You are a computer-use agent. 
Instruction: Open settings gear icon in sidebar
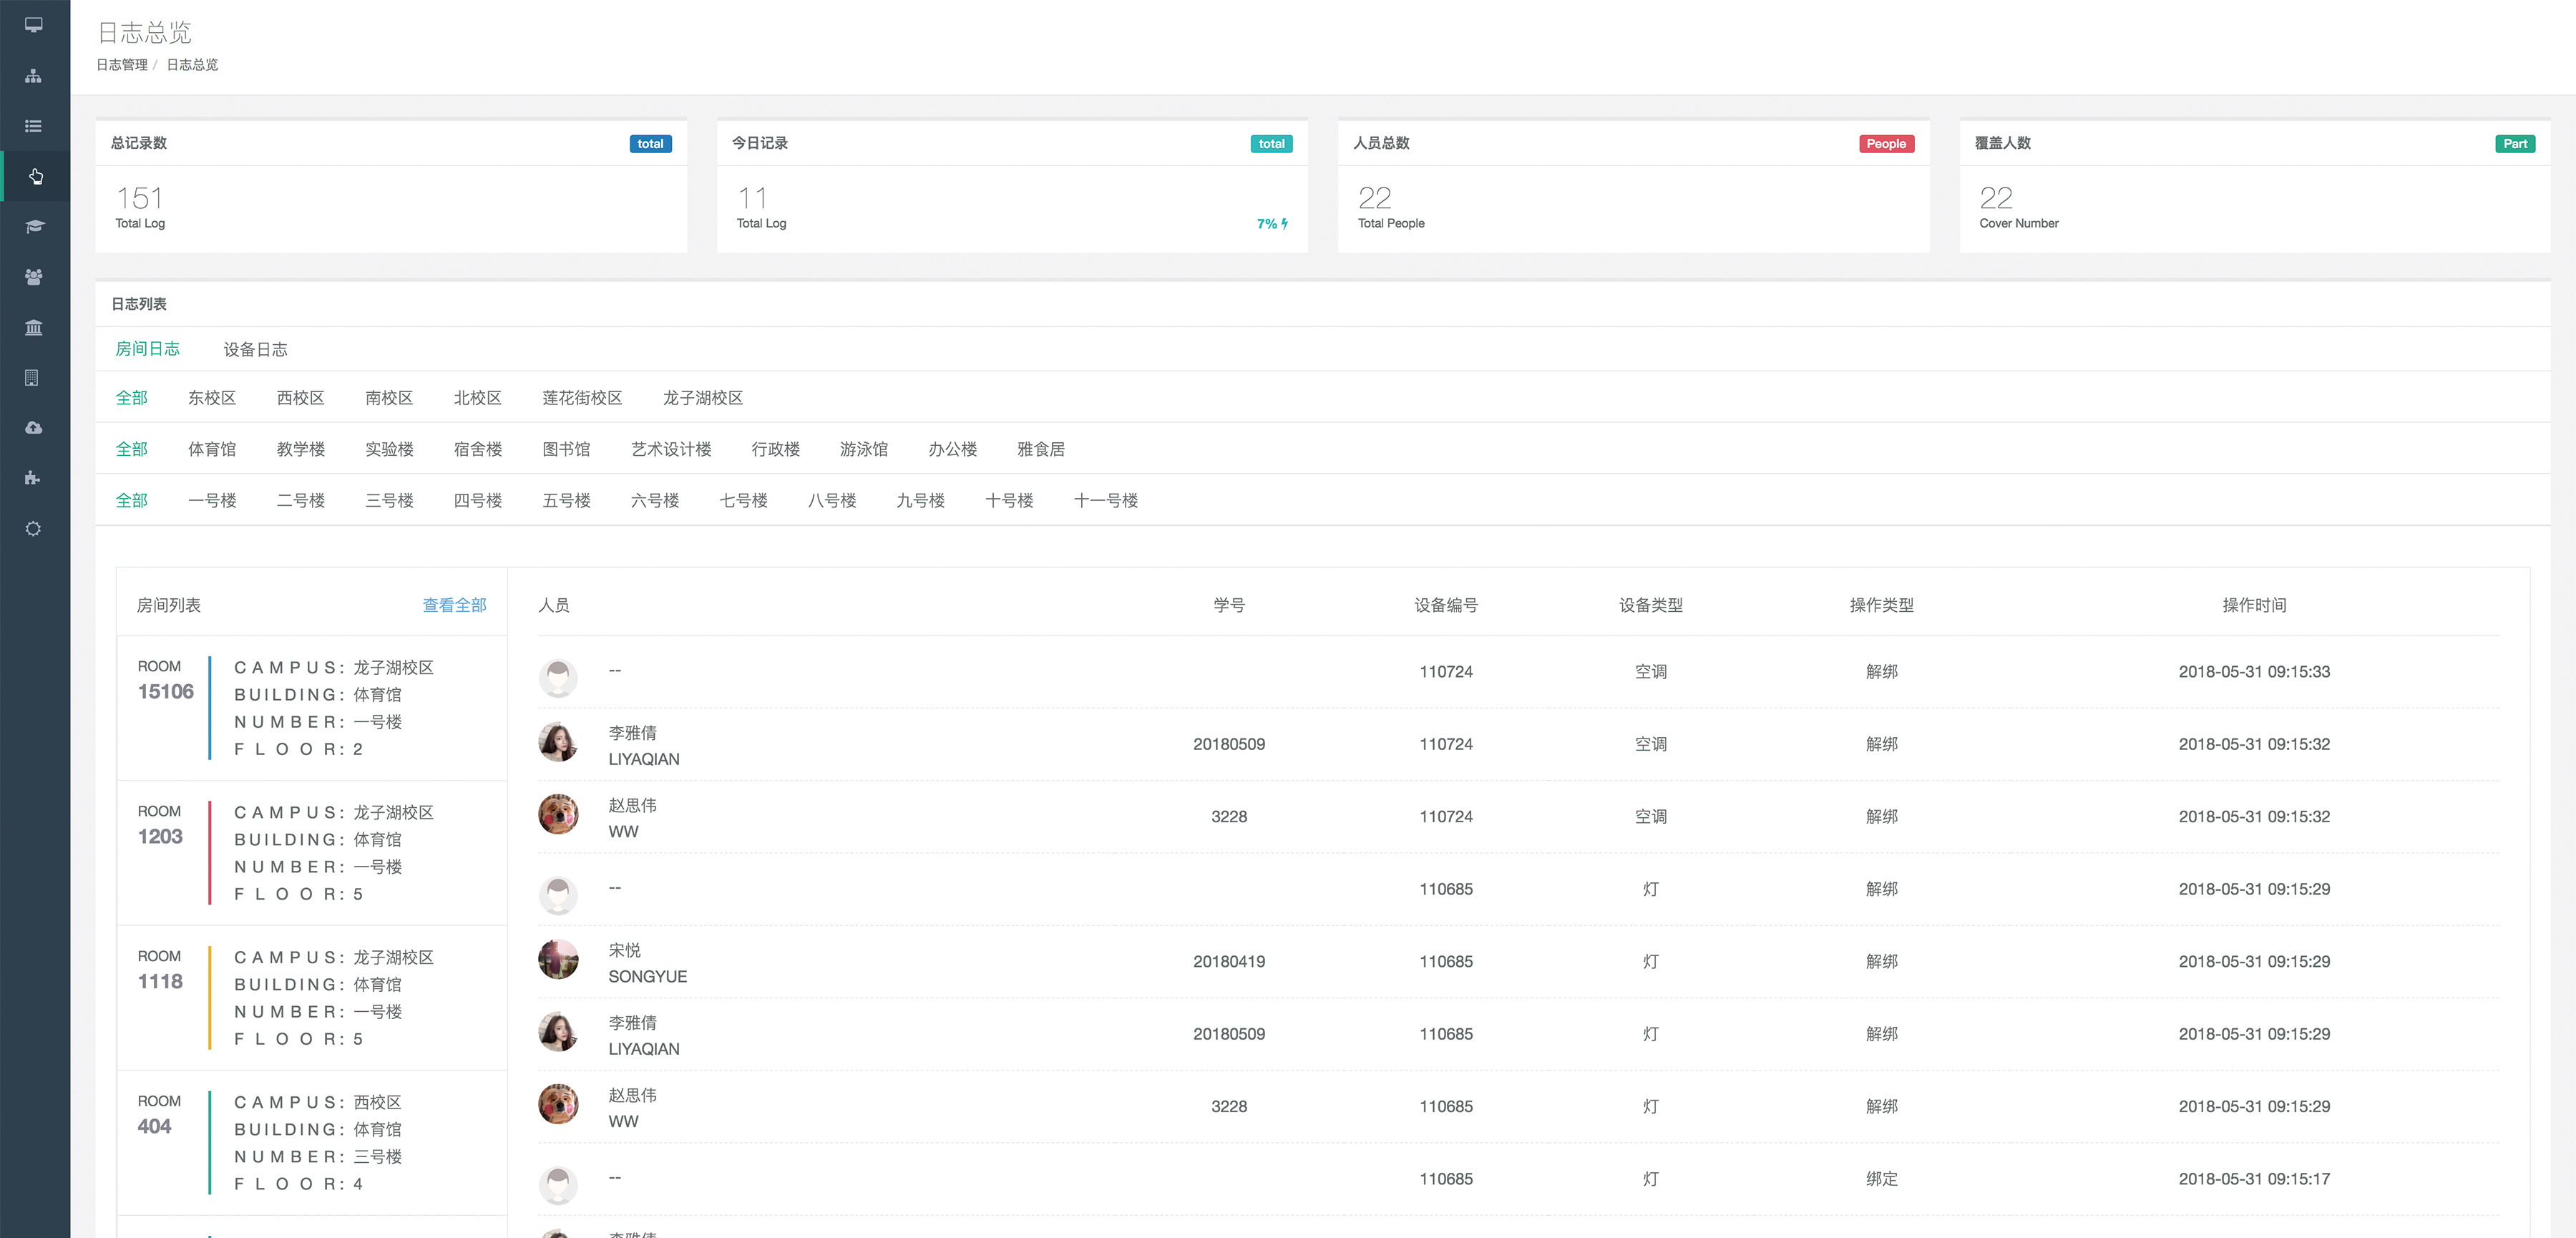tap(34, 529)
